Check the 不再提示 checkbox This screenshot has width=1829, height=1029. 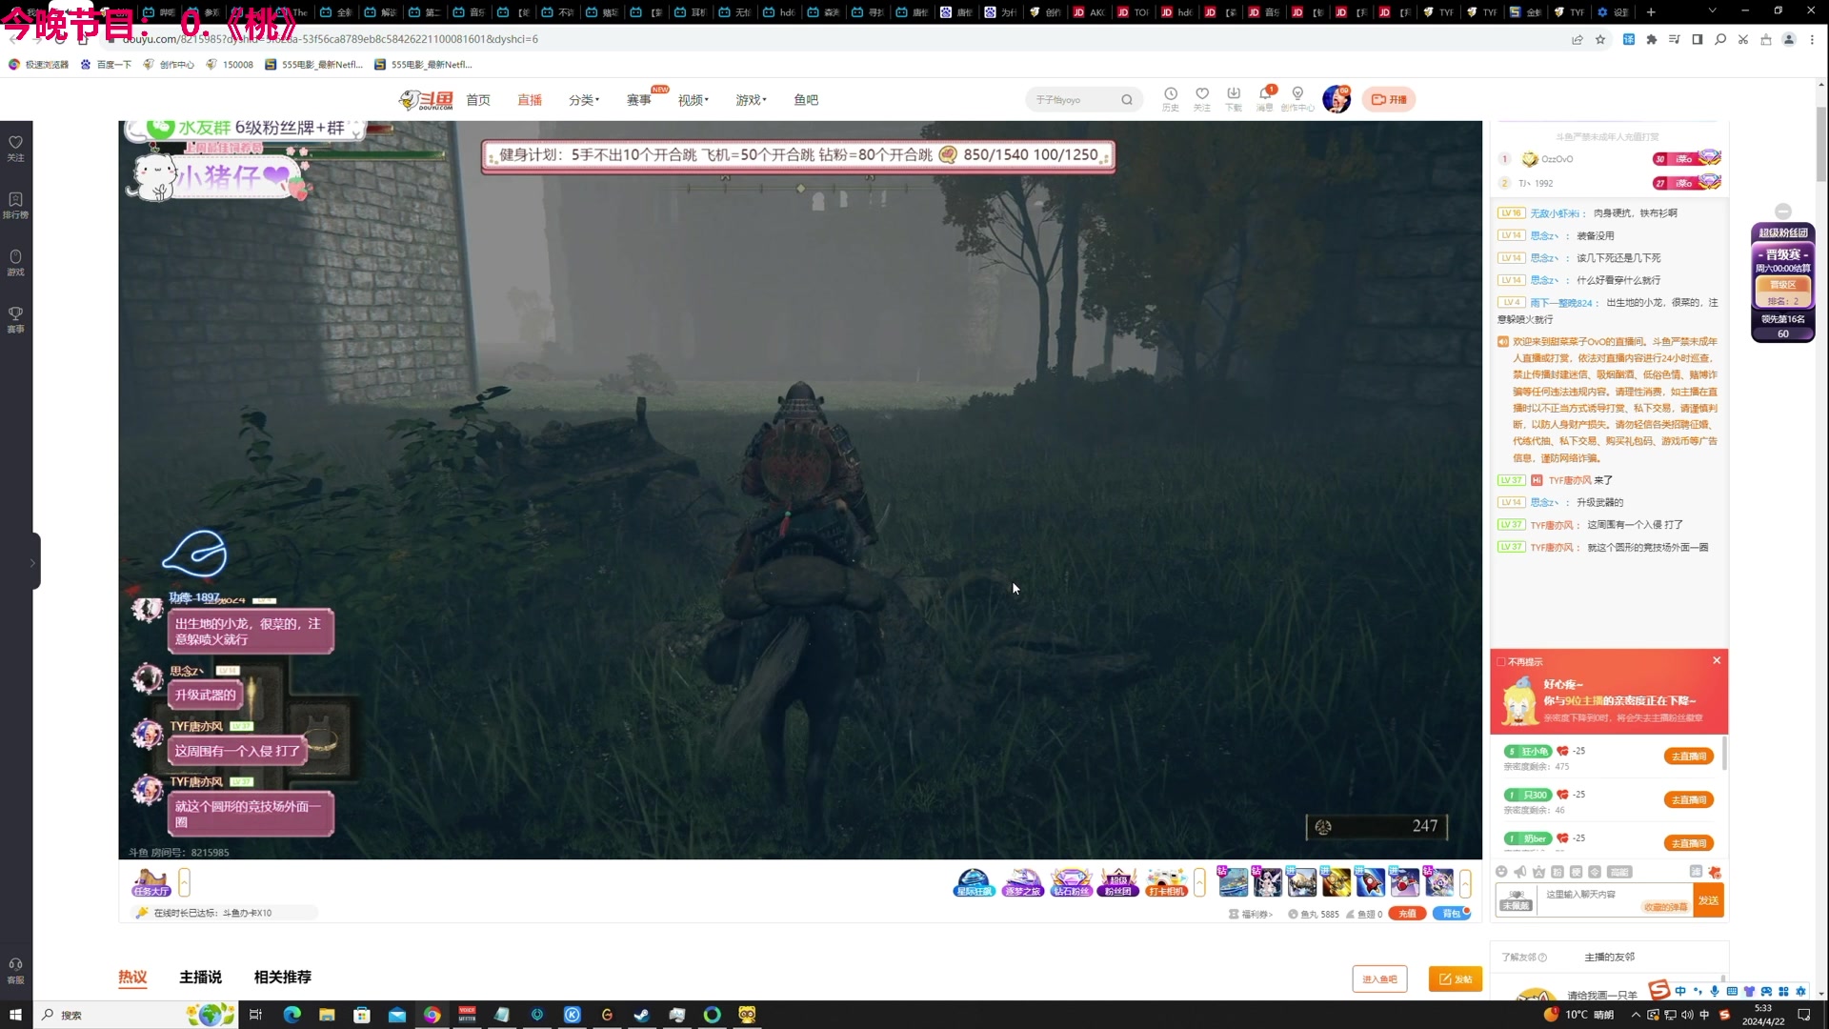[1501, 661]
